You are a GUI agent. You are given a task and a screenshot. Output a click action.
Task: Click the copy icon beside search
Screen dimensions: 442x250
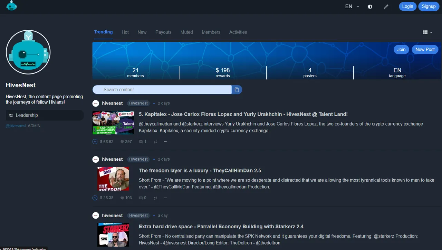click(x=237, y=90)
